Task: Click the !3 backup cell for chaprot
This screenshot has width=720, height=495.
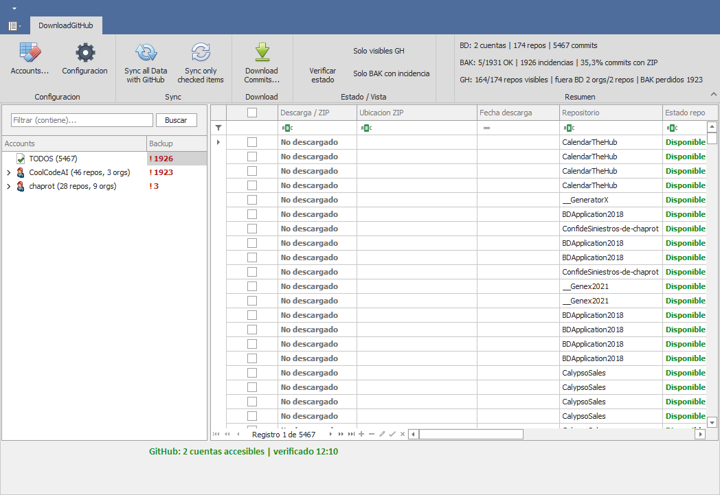Action: (x=177, y=186)
